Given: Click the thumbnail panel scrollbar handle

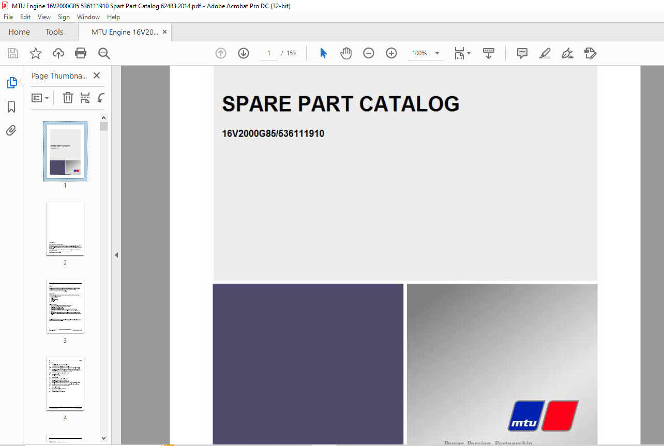Looking at the screenshot, I should pyautogui.click(x=104, y=127).
